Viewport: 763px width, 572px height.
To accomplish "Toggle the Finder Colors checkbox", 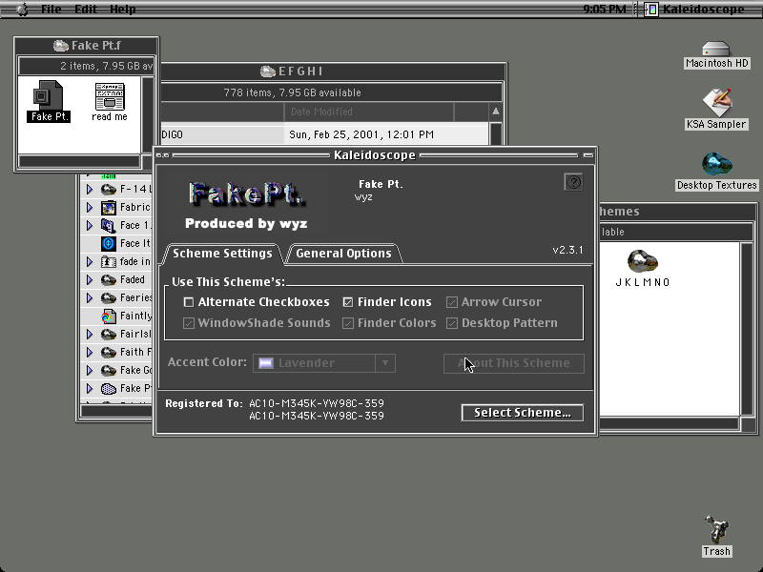I will click(x=348, y=323).
